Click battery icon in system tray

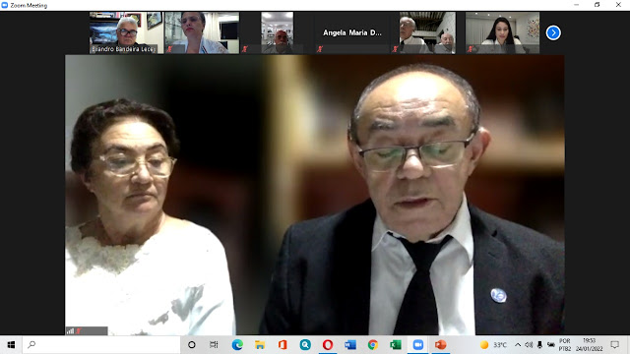coord(551,345)
